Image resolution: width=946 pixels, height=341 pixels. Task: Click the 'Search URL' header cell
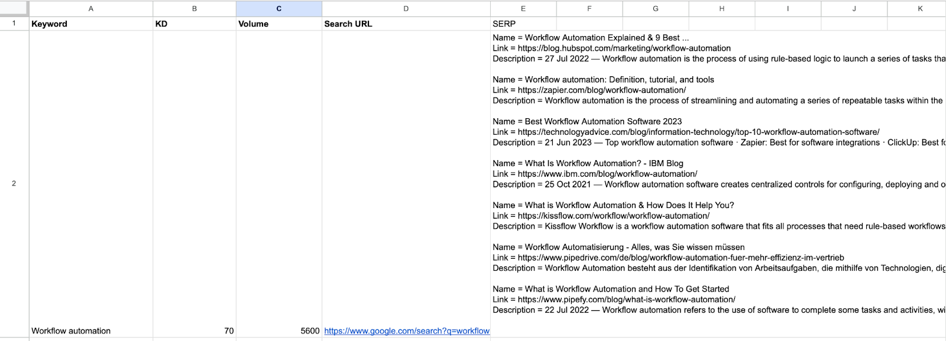tap(406, 24)
